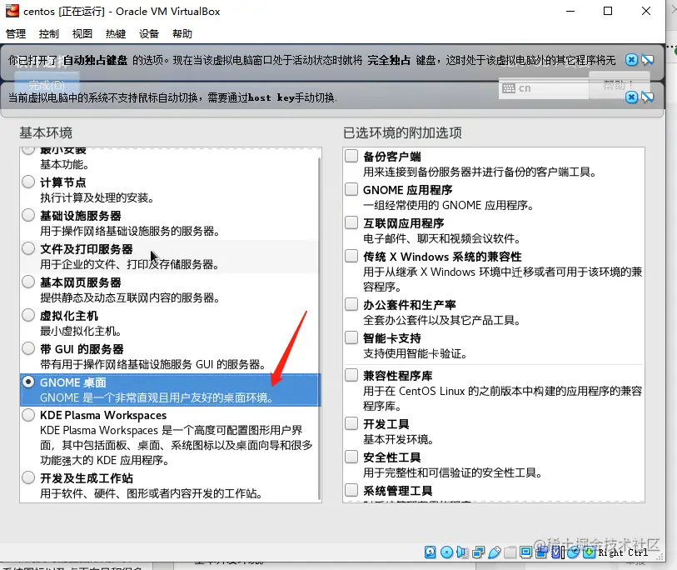677x570 pixels.
Task: Open the audio settings status icon
Action: pos(462,552)
